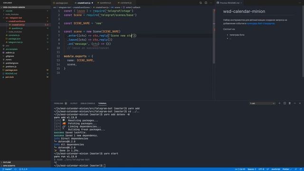Click the master branch status bar item
304x171 pixels.
coord(7,169)
